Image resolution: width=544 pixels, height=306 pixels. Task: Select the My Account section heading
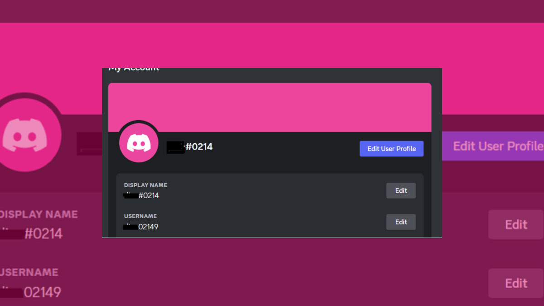point(133,68)
